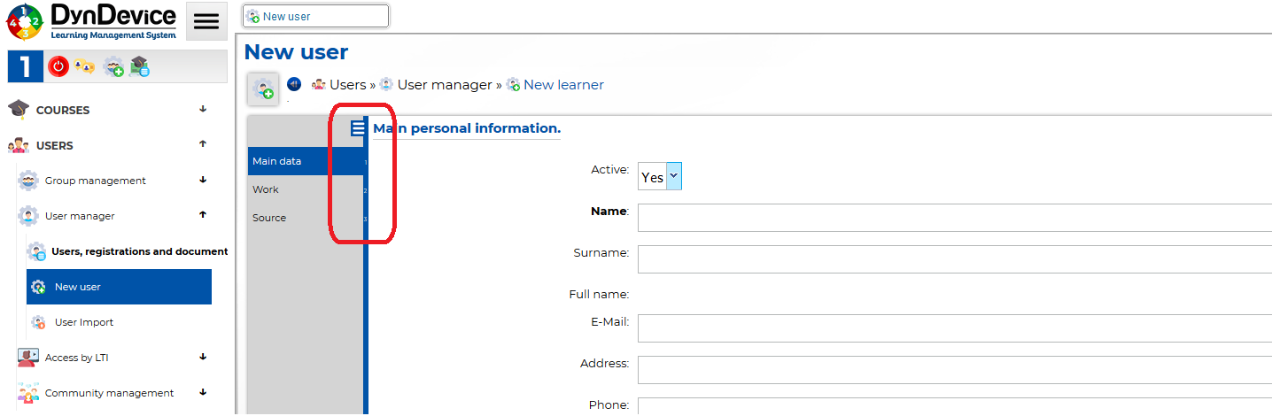Switch to the Source section tab
Viewport: 1272px width, 416px height.
click(269, 218)
